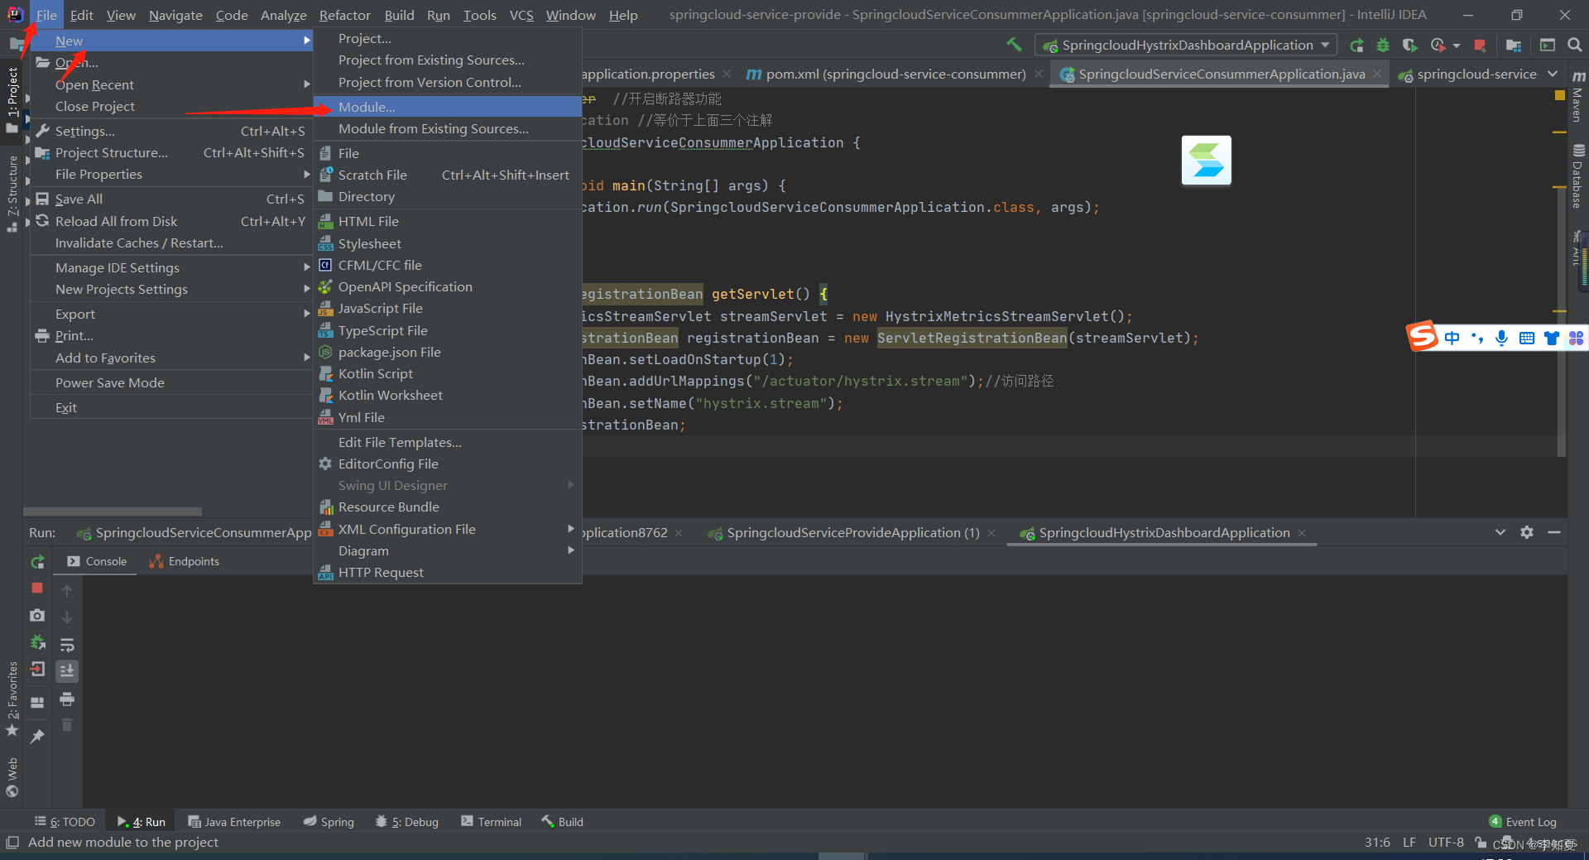Click the Search Everywhere magnifier icon
1589x860 pixels.
pyautogui.click(x=1574, y=46)
